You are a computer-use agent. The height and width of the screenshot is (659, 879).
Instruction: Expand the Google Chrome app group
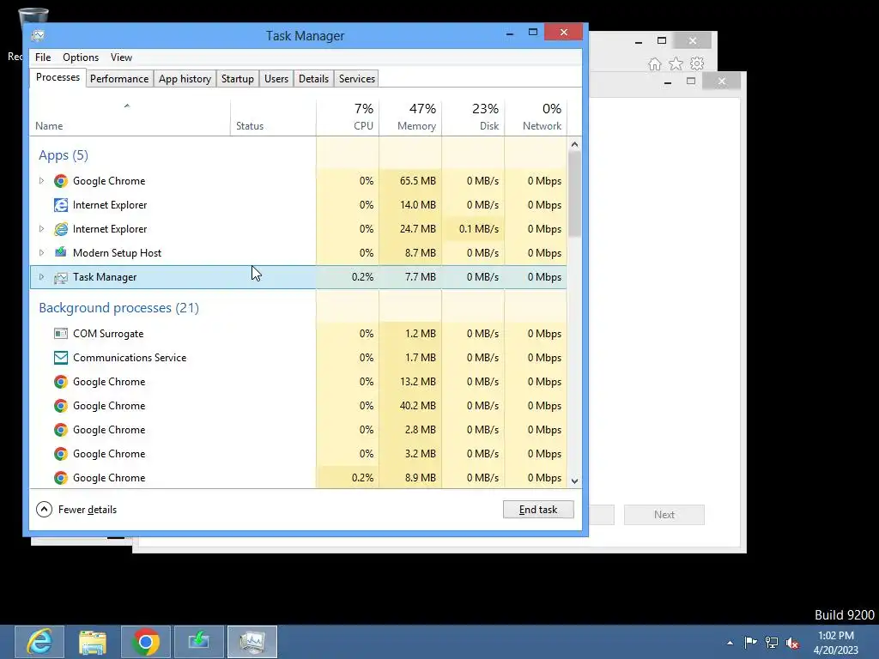[x=41, y=181]
